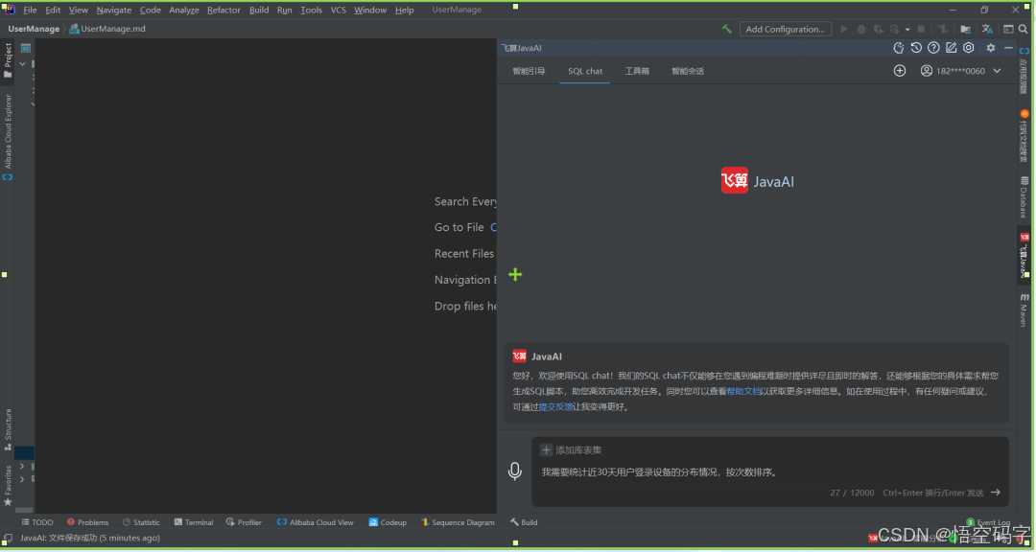
Task: Open the JavaAI help question mark icon
Action: pyautogui.click(x=933, y=48)
